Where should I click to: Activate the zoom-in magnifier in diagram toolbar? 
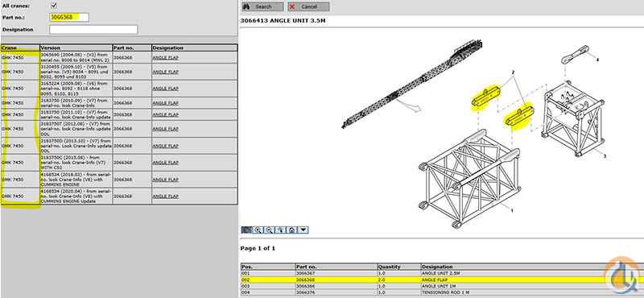point(258,230)
